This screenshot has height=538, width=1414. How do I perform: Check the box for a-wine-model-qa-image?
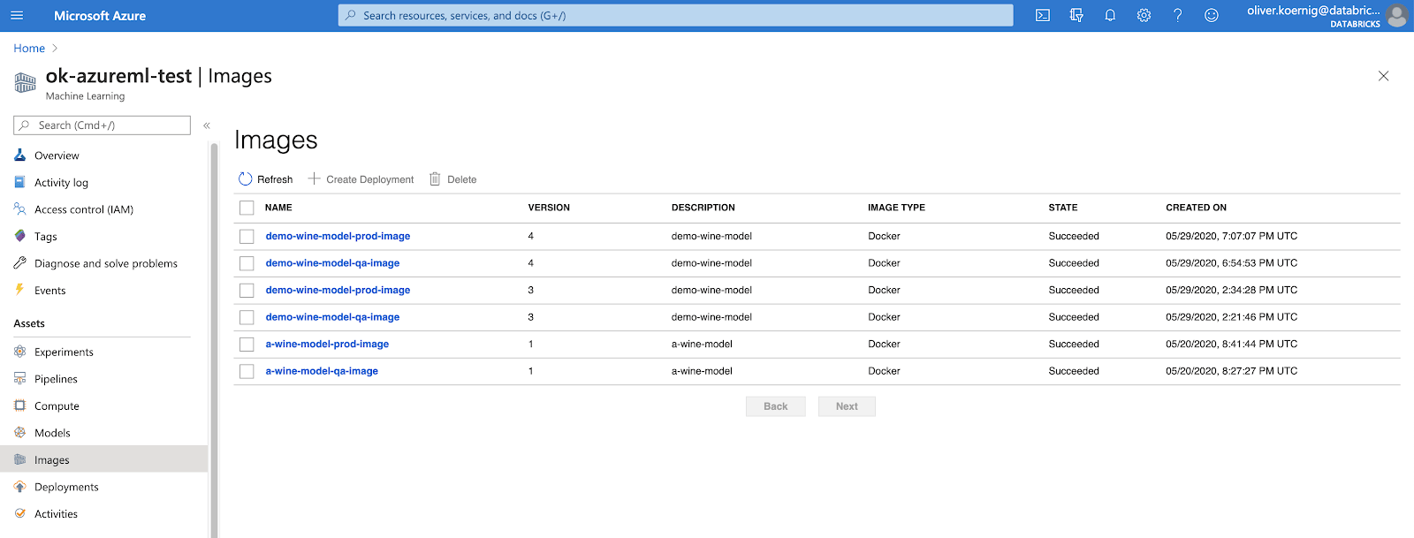[x=247, y=371]
